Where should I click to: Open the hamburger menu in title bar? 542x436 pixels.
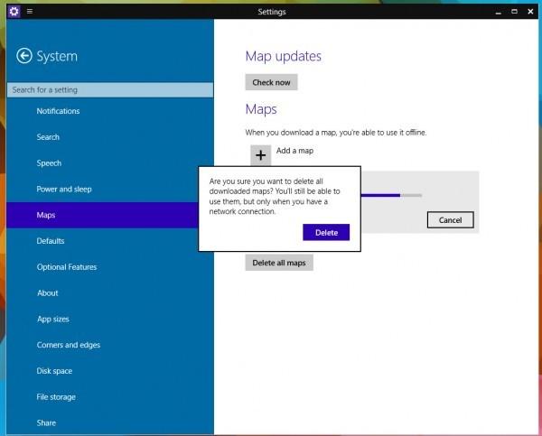(x=30, y=11)
